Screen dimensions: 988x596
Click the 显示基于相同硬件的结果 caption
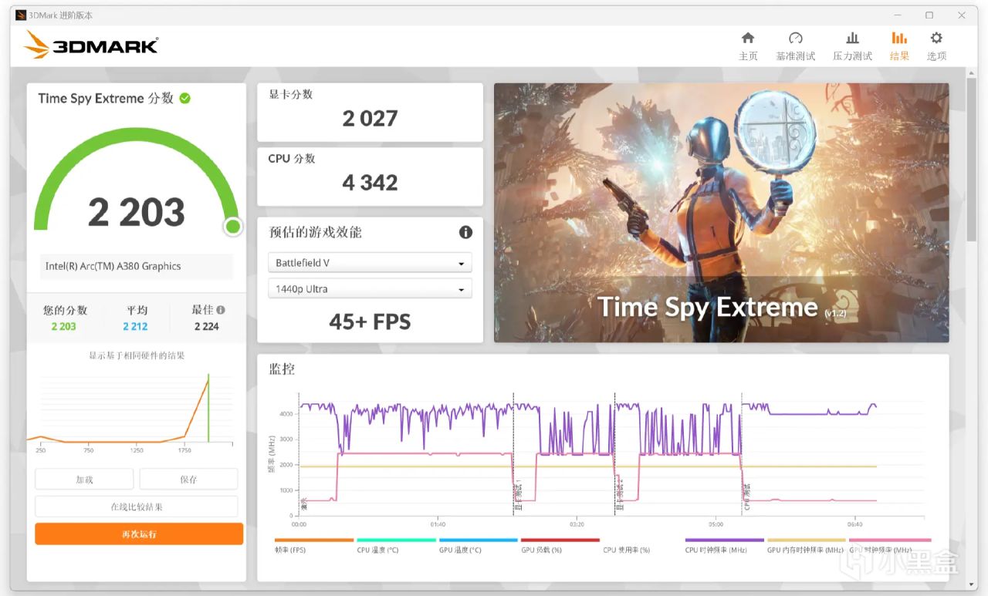pyautogui.click(x=137, y=355)
